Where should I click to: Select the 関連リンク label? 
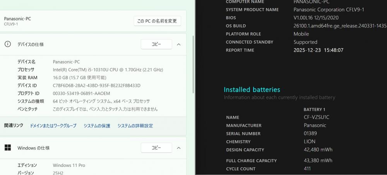tap(14, 126)
